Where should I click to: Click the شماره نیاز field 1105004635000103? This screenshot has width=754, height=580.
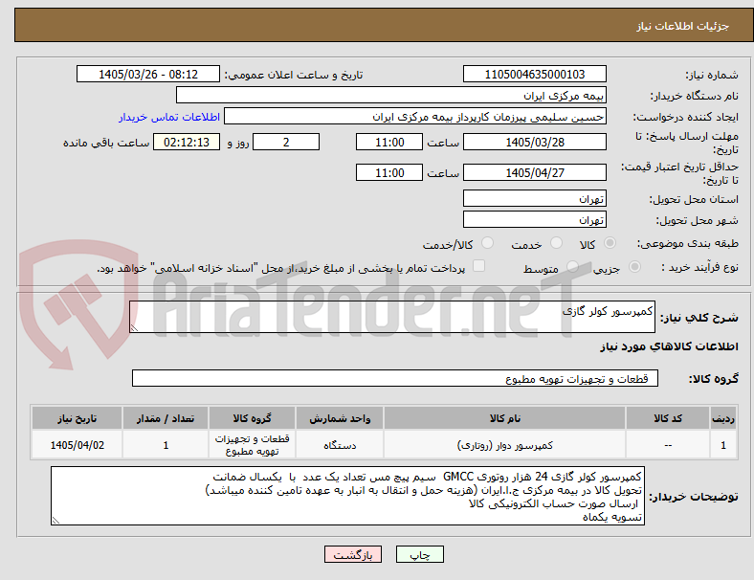click(534, 74)
